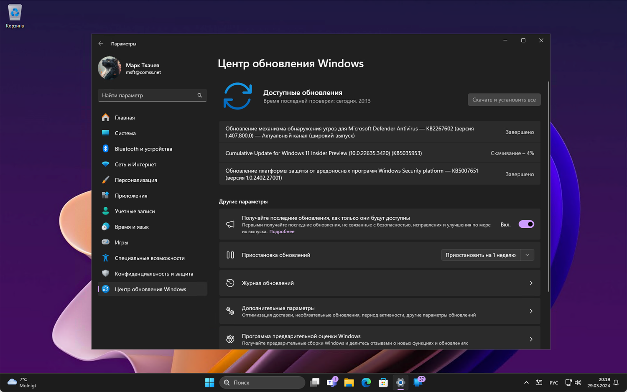This screenshot has width=627, height=392.
Task: Expand the pause duration dropdown arrow
Action: 528,255
